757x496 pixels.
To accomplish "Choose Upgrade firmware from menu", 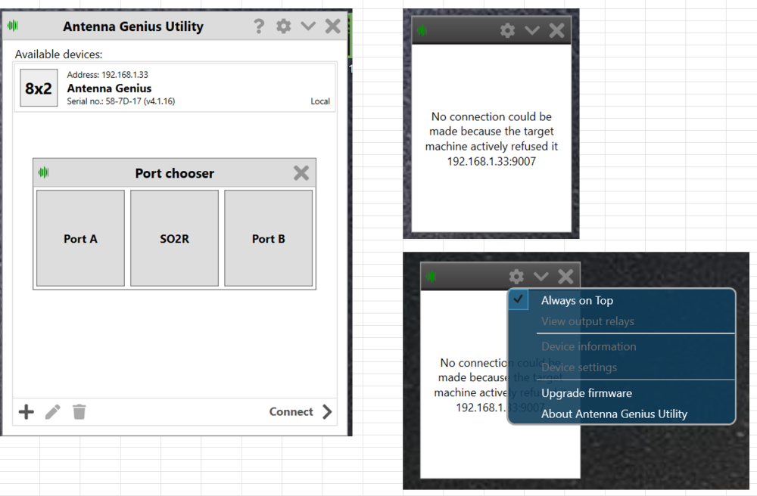I will (587, 393).
